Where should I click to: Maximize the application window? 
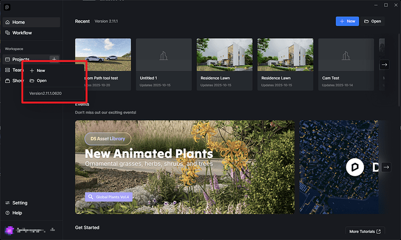coord(385,5)
